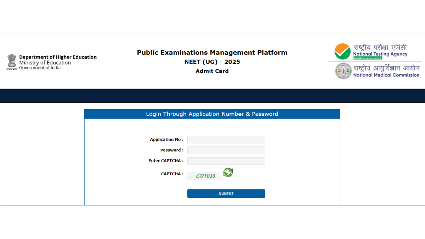This screenshot has width=425, height=239.
Task: Click the CAPTCHA code image showing C010J9
Action: click(204, 175)
